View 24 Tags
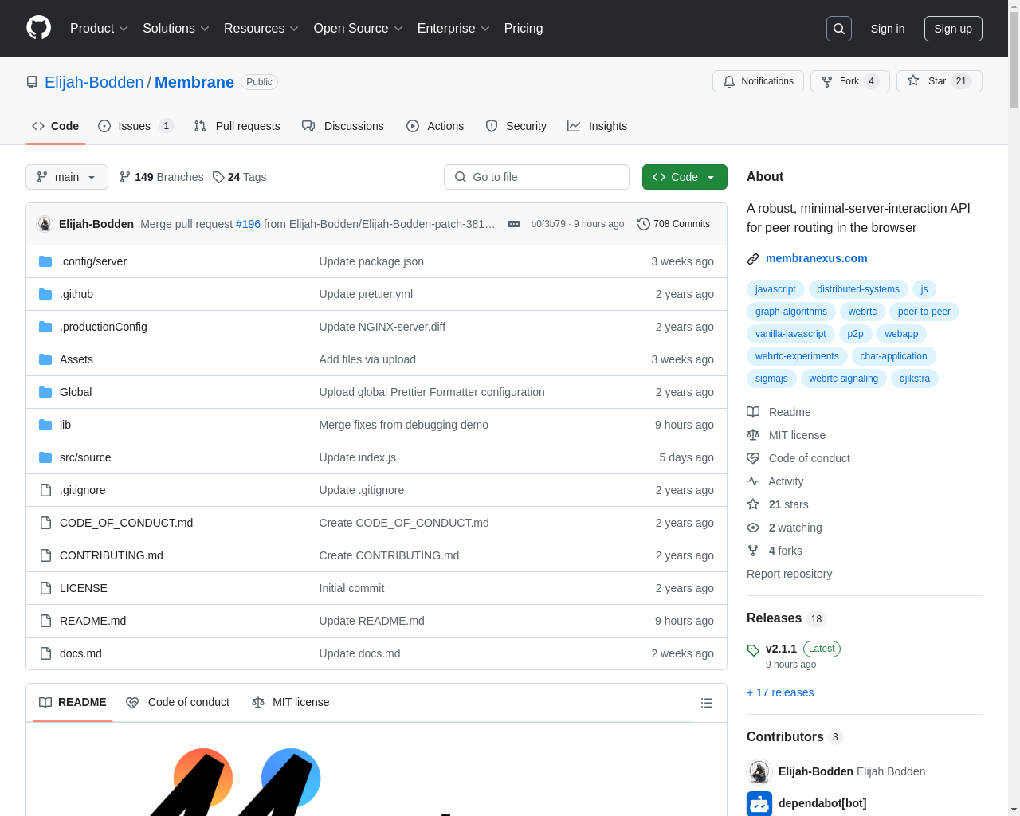This screenshot has width=1020, height=816. 239,177
